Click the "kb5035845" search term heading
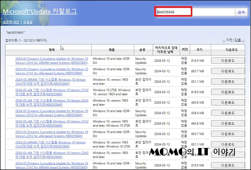 click(x=16, y=32)
